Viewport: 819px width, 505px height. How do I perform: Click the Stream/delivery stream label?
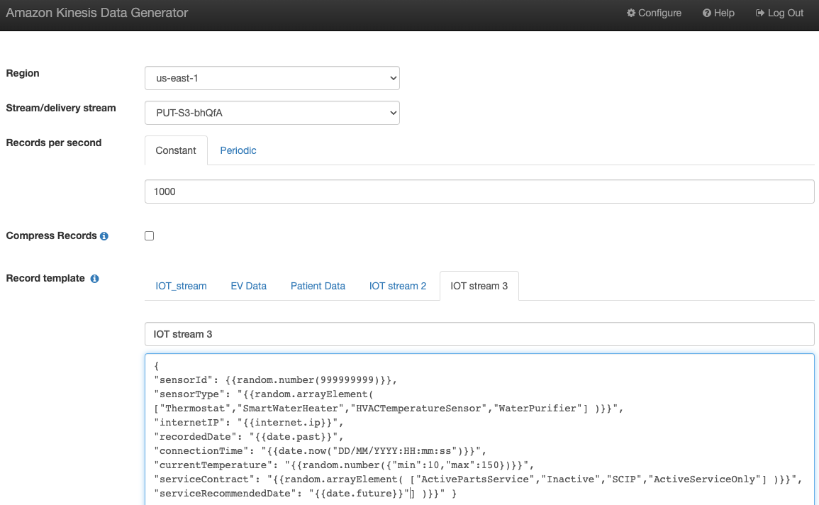click(60, 108)
